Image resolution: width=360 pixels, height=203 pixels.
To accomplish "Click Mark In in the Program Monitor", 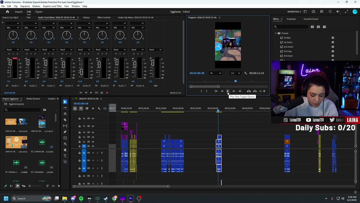I will (x=201, y=91).
